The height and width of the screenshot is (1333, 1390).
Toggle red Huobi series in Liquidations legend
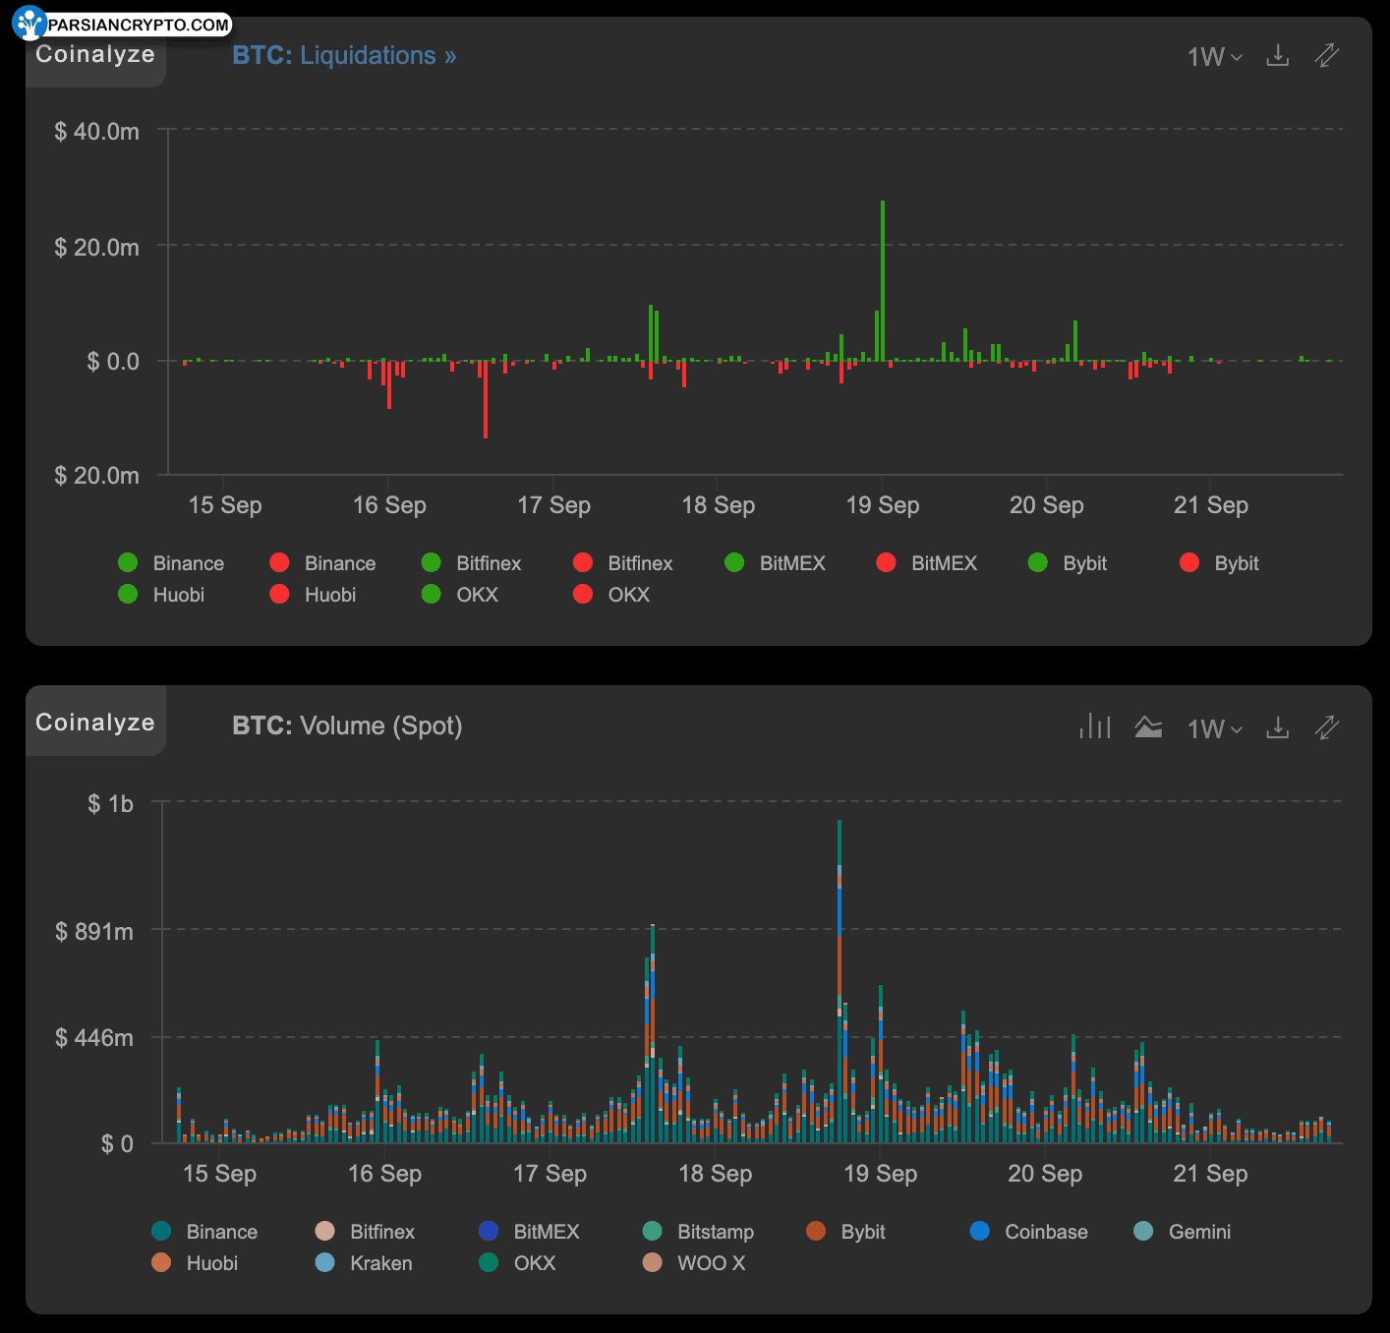click(313, 595)
